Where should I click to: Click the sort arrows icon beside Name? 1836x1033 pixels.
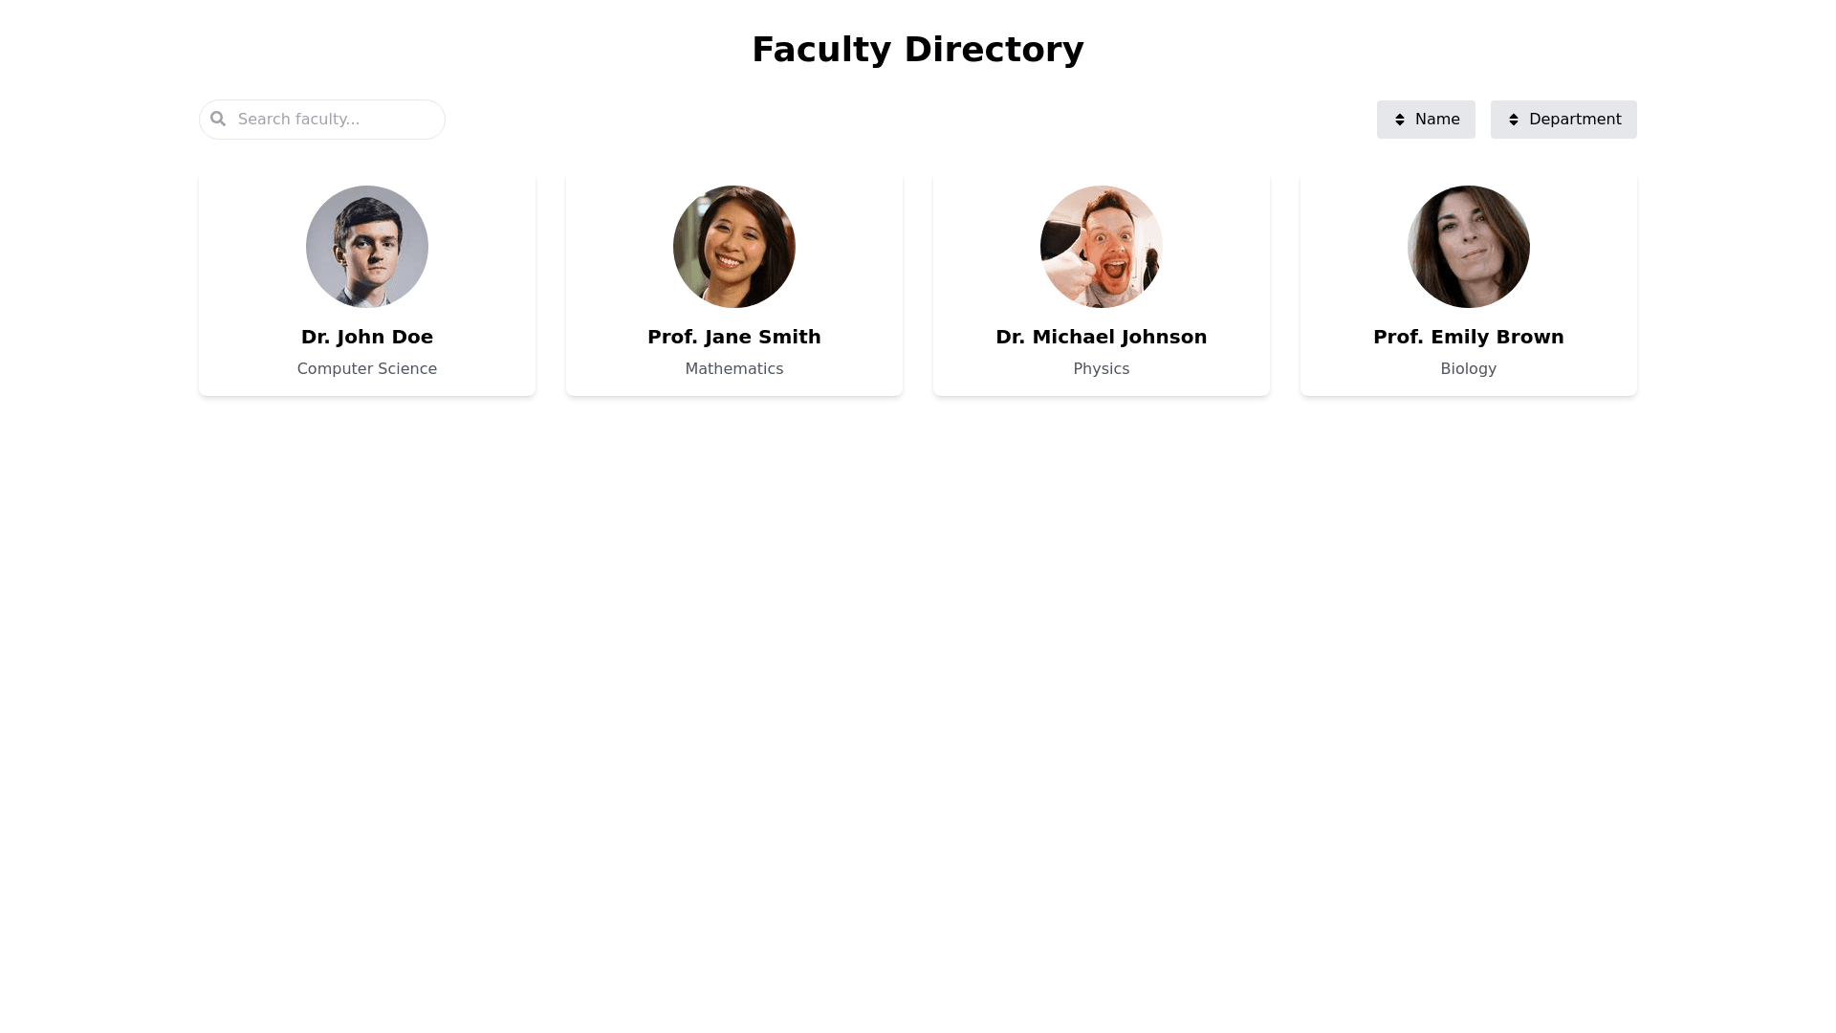1400,120
